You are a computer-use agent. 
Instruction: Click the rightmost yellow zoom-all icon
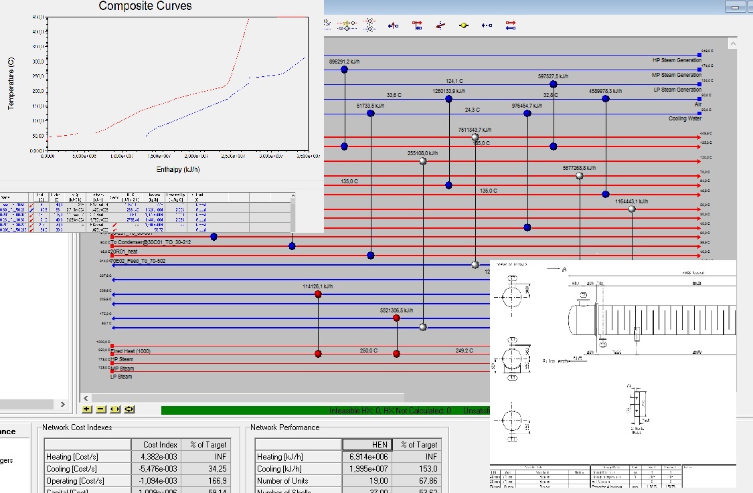(x=129, y=409)
